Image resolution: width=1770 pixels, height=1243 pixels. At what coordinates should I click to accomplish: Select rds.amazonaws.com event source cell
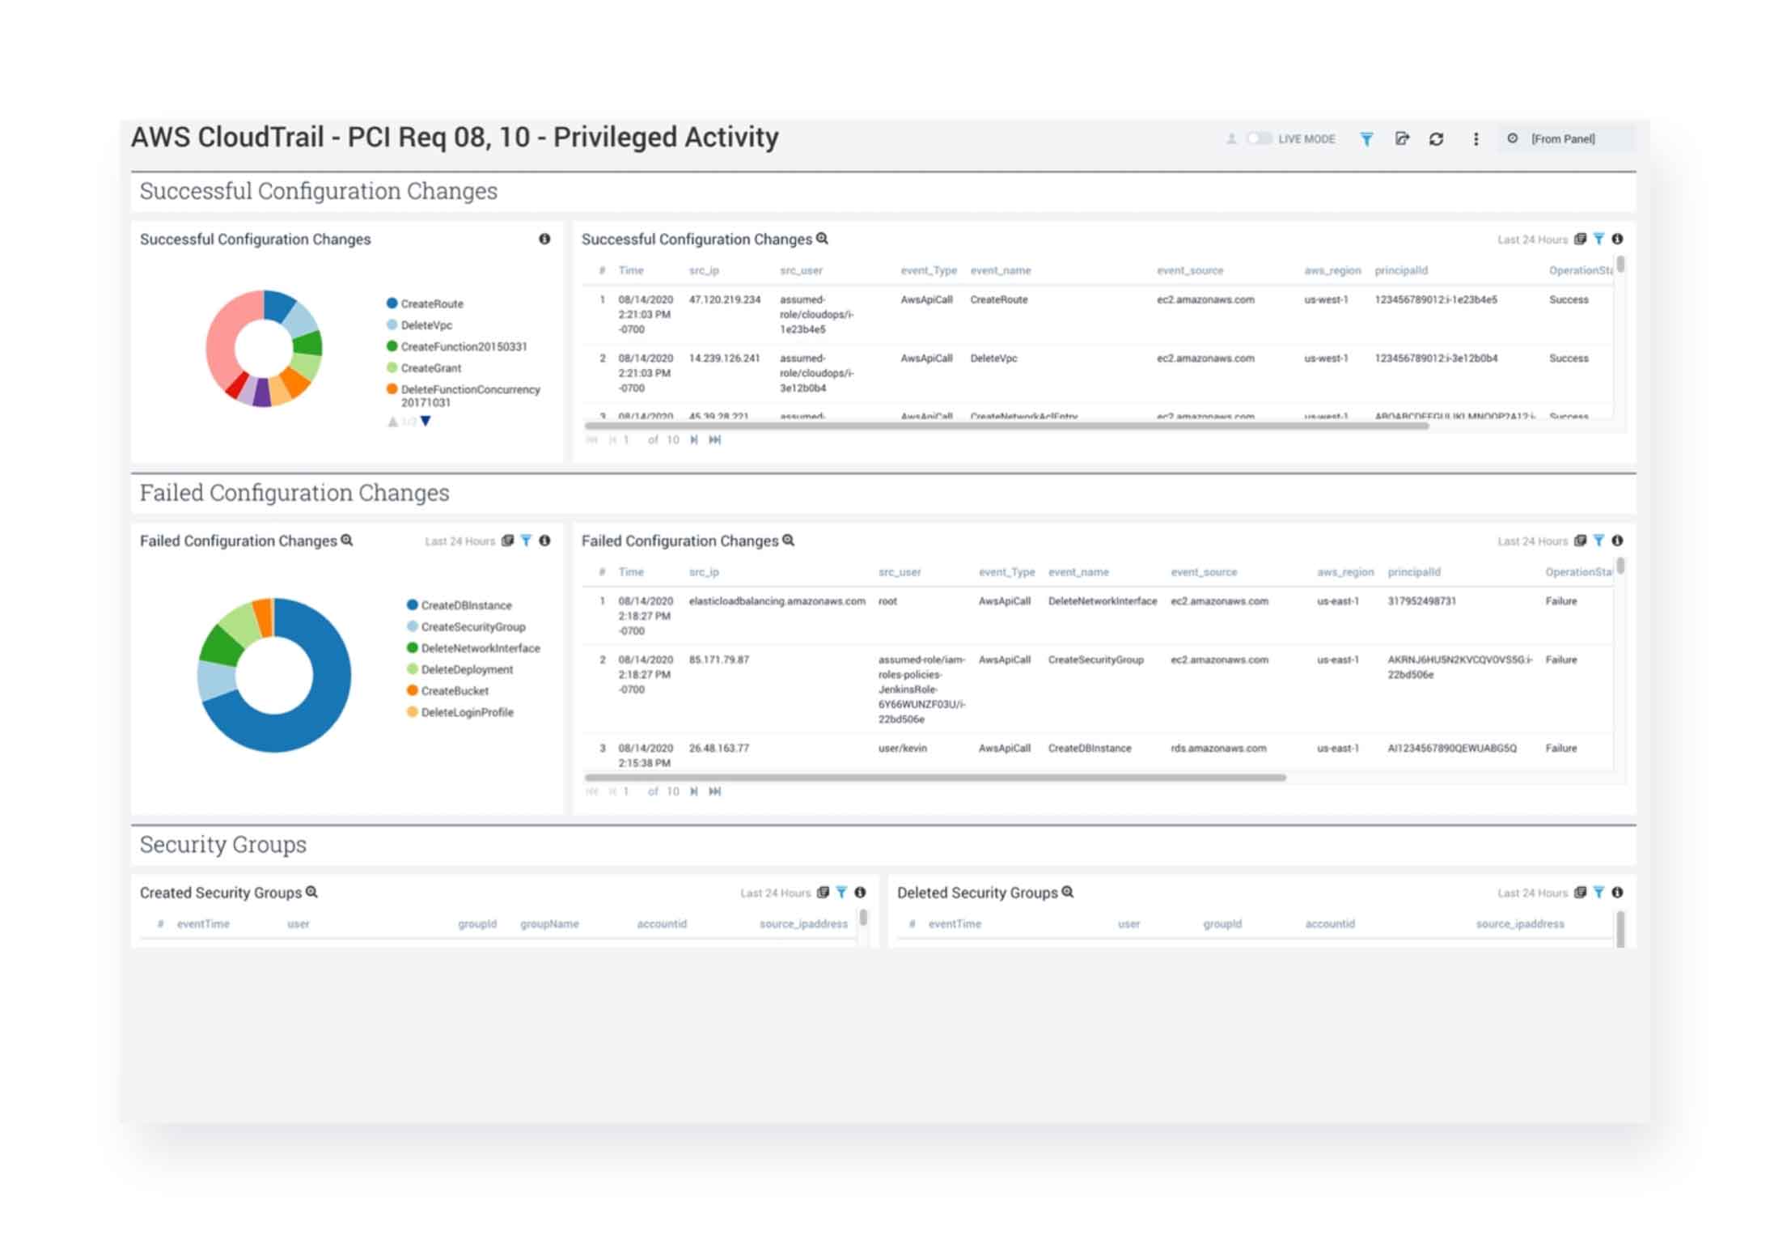[x=1217, y=749]
